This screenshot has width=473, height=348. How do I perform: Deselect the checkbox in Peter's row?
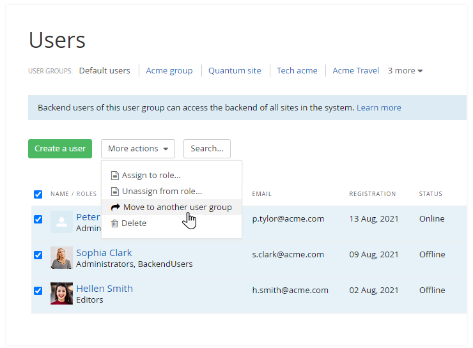38,219
